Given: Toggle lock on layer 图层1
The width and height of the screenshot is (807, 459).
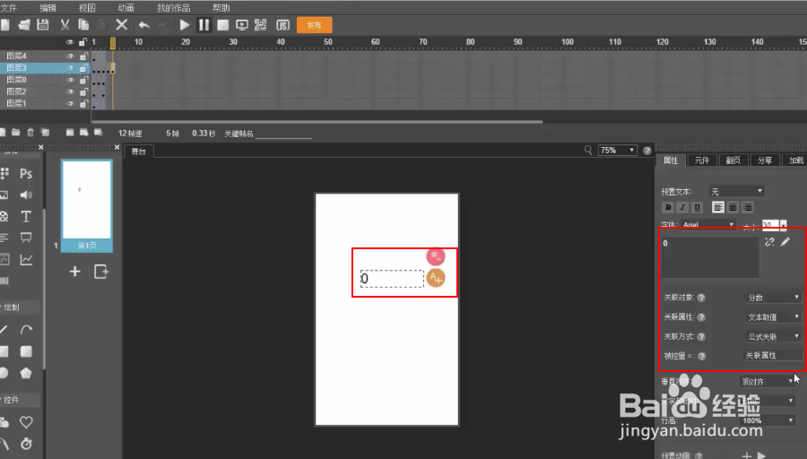Looking at the screenshot, I should click(83, 103).
